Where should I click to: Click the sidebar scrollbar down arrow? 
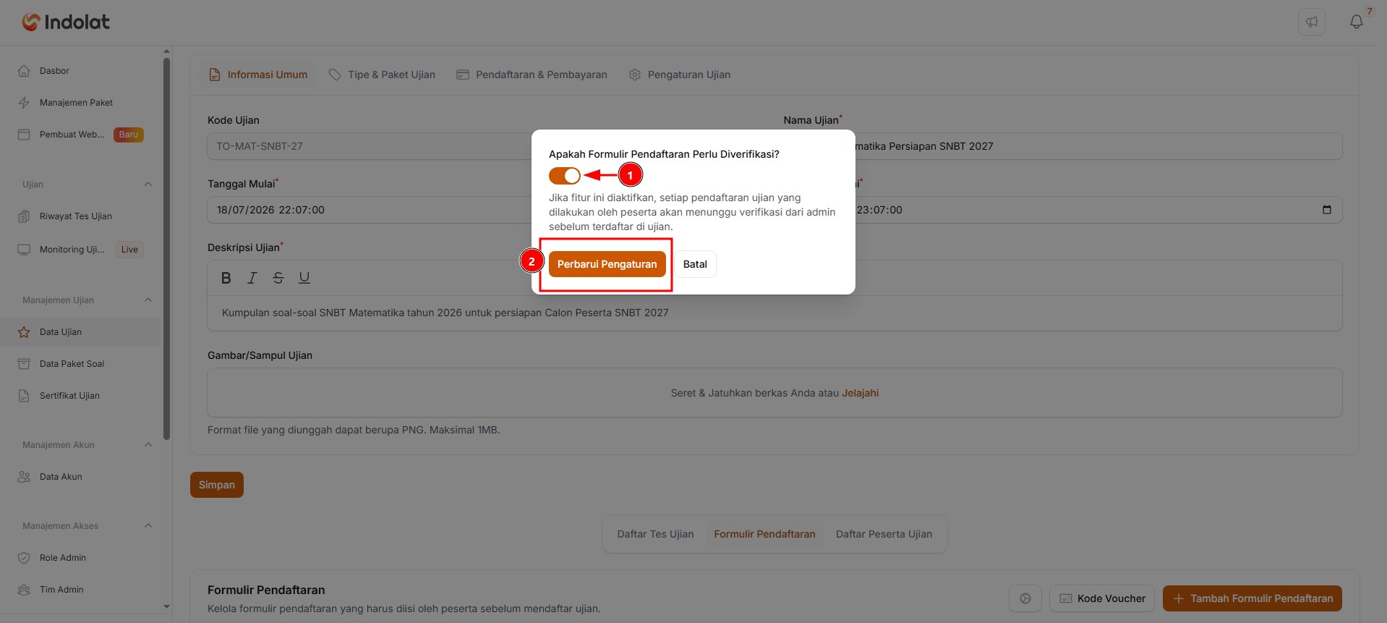coord(166,607)
